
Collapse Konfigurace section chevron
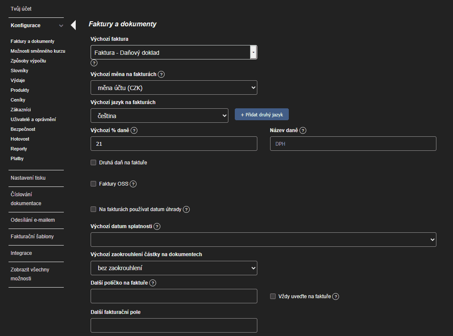click(x=61, y=25)
